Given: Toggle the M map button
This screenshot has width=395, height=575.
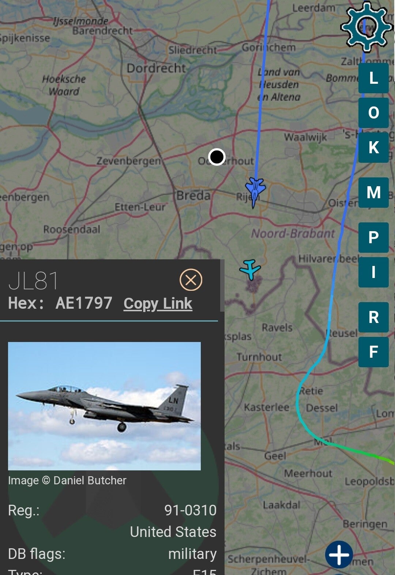Looking at the screenshot, I should 373,192.
